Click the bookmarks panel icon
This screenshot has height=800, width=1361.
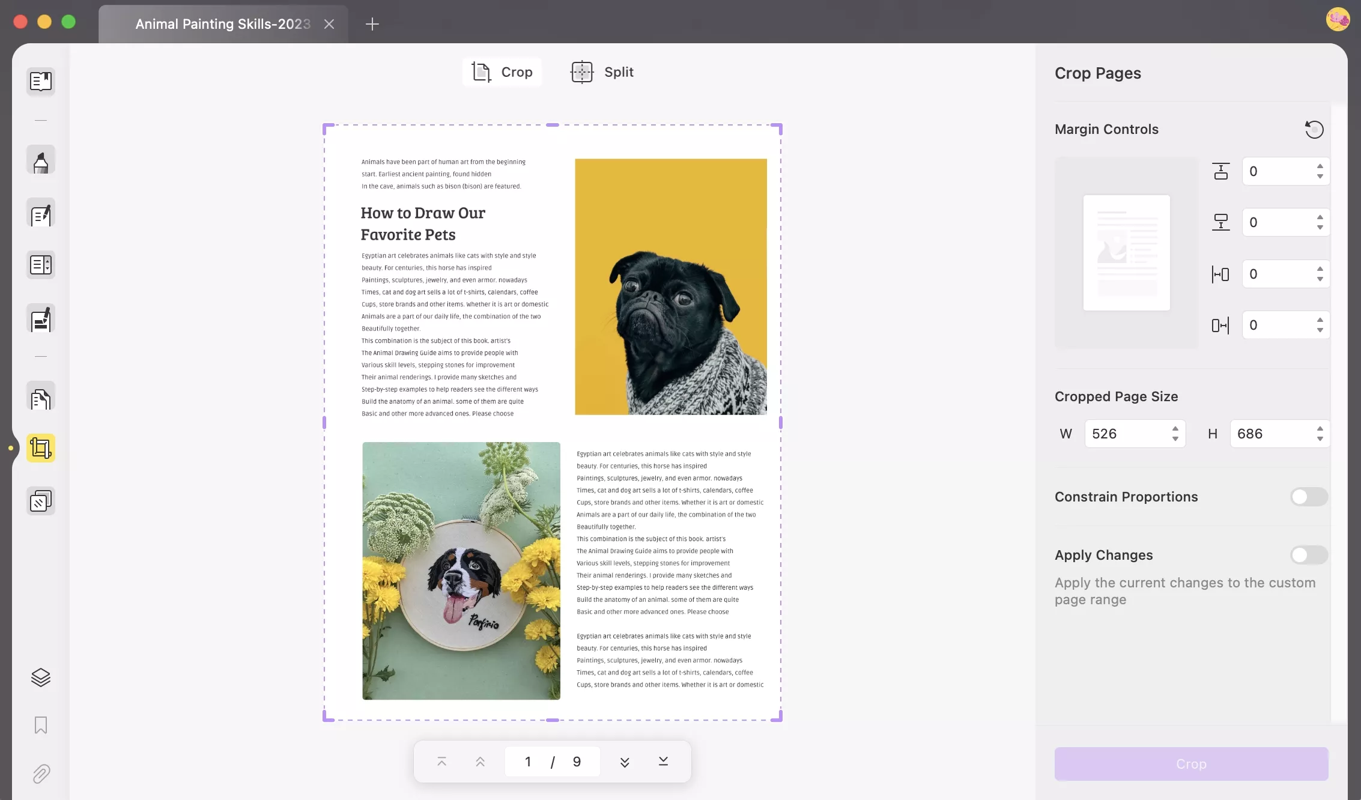pyautogui.click(x=39, y=726)
